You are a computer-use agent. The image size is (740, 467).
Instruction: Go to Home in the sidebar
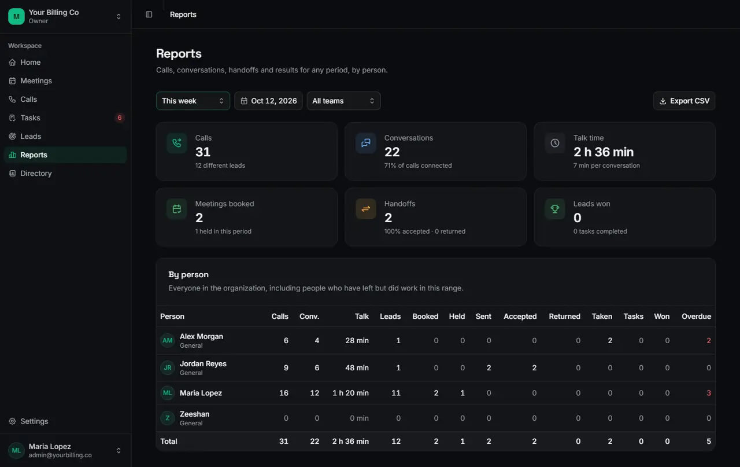65,62
